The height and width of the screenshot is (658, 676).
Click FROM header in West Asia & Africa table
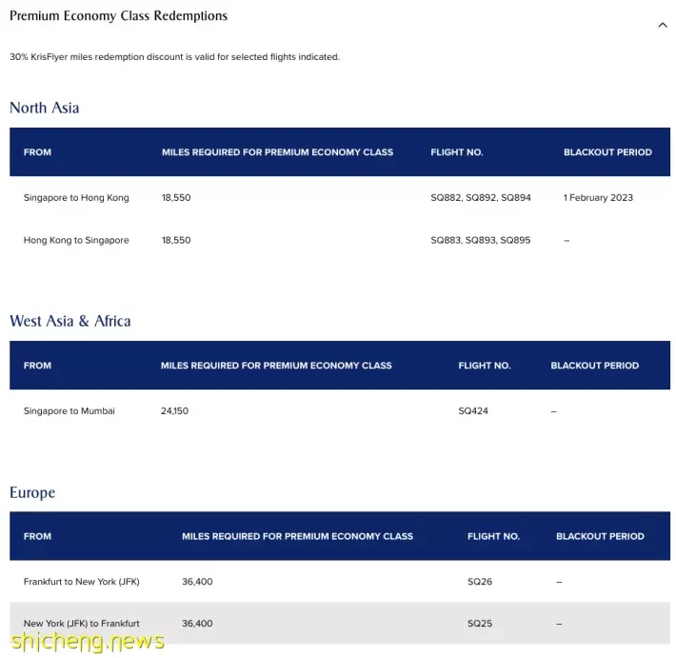point(37,366)
